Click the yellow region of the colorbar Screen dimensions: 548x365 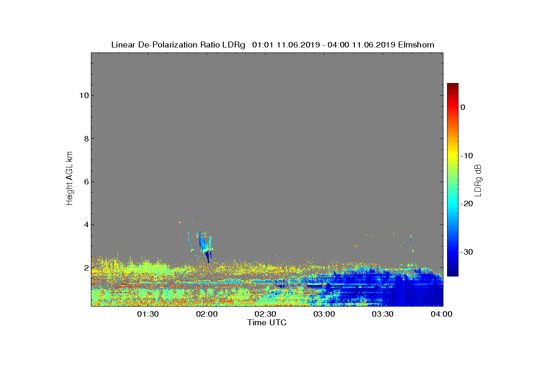(453, 156)
